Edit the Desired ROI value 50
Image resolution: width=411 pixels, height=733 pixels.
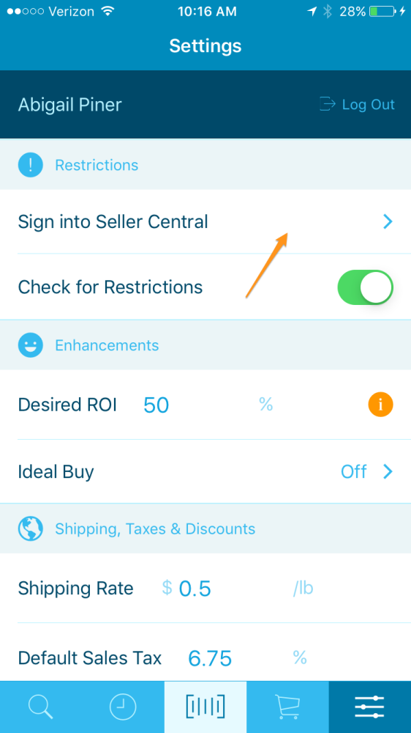(x=157, y=405)
